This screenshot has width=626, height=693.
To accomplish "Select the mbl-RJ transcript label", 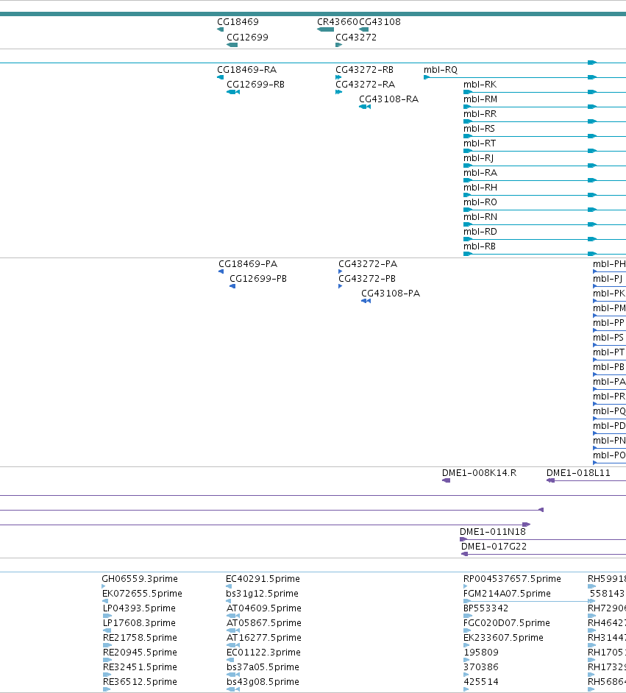I will (478, 157).
